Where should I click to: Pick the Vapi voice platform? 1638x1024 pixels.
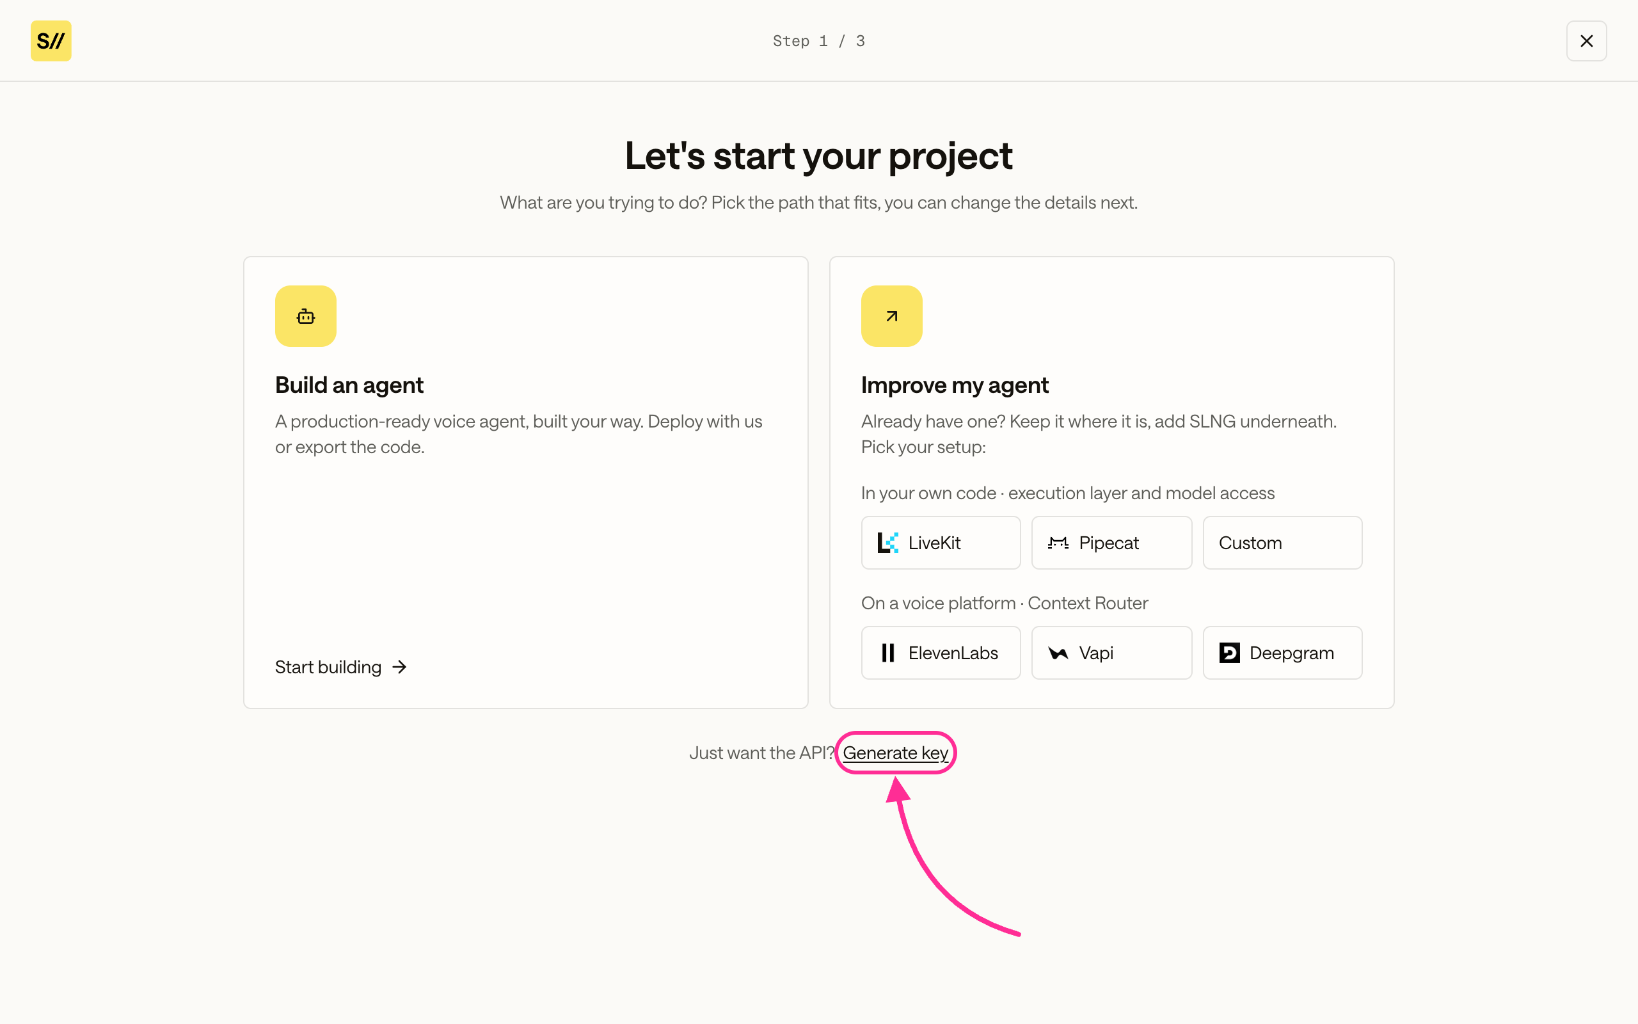tap(1111, 653)
